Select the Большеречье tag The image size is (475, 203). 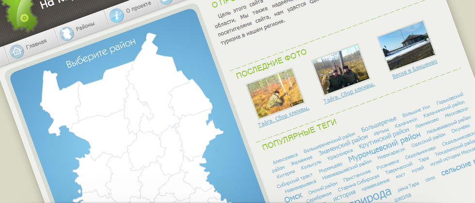[379, 124]
